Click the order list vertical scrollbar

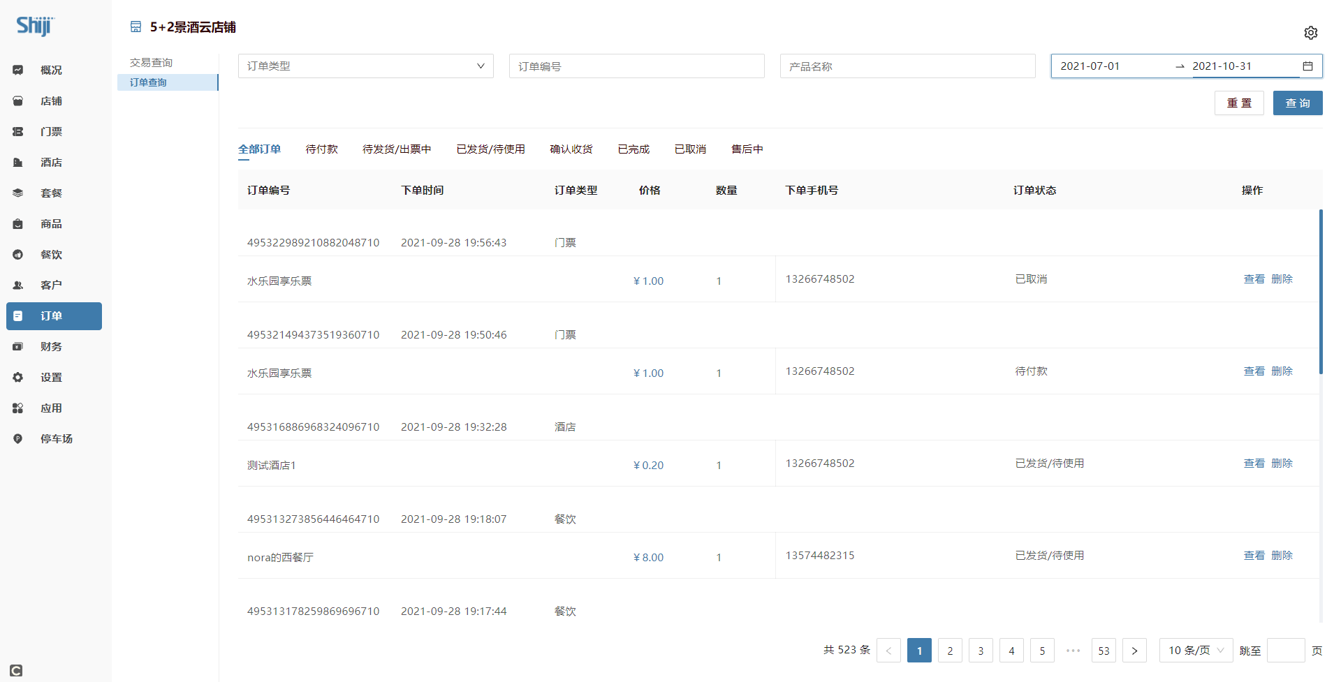pyautogui.click(x=1321, y=292)
